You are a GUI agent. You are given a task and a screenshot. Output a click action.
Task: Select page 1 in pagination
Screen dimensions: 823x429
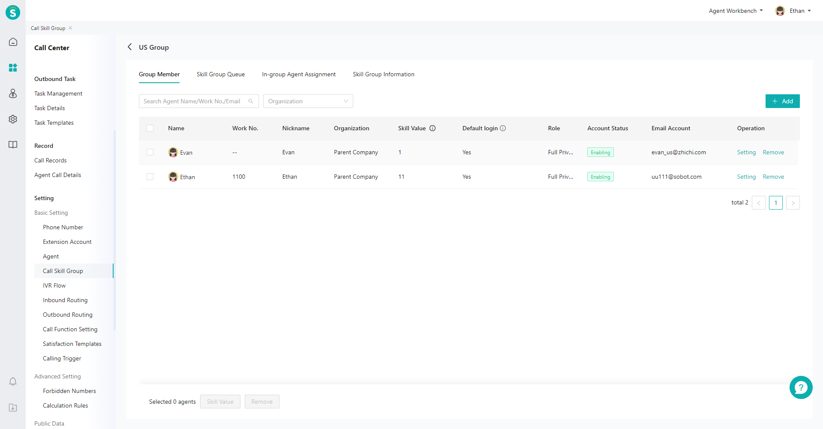click(x=775, y=203)
